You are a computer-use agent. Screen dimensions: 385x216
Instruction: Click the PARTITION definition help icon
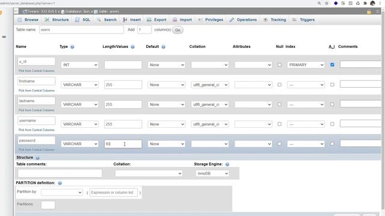[x=60, y=183]
